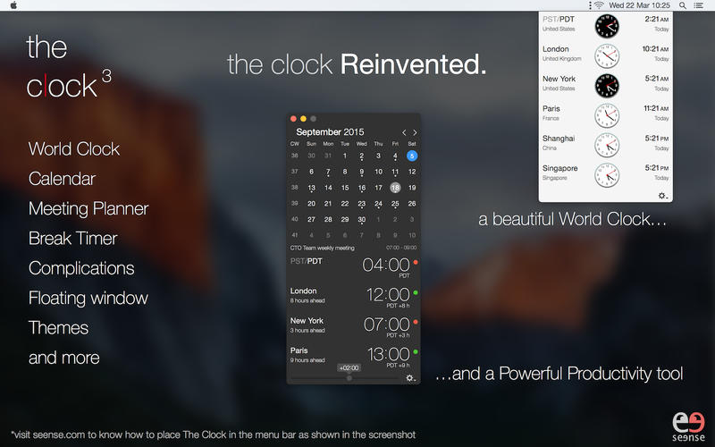Click the Wi-Fi icon in menu bar
The width and height of the screenshot is (715, 447).
pyautogui.click(x=599, y=5)
